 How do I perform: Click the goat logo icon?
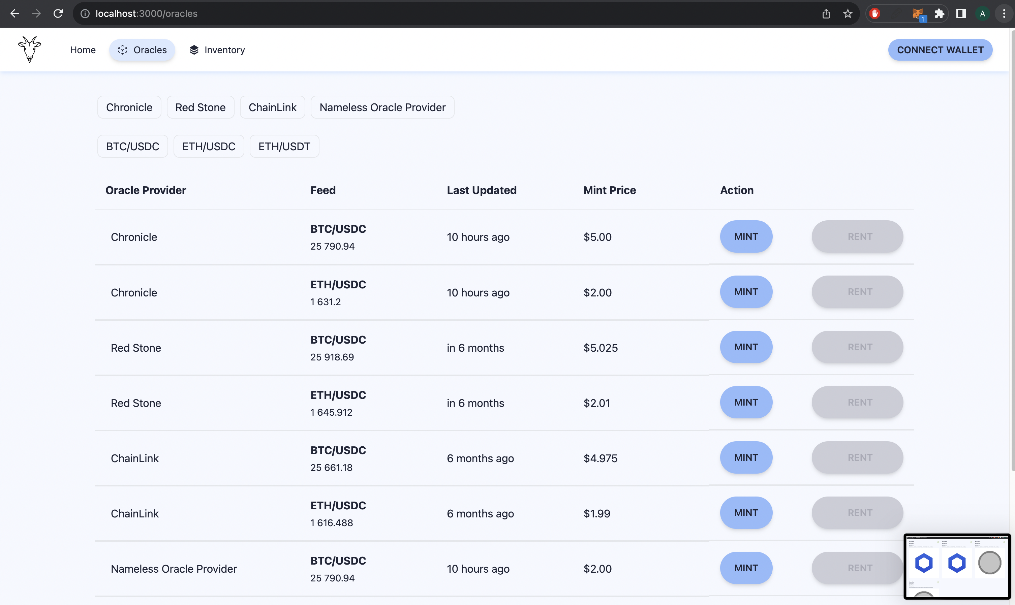(x=29, y=50)
